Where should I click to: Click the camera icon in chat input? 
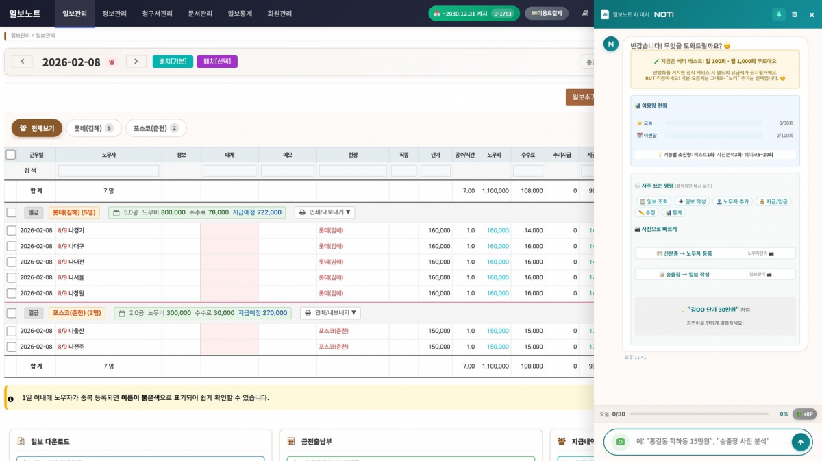point(621,442)
